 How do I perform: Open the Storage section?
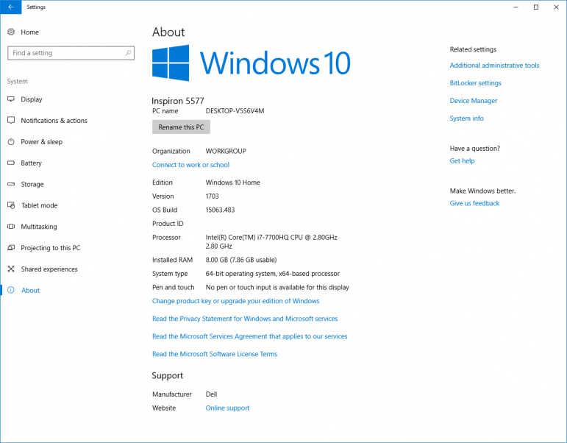pos(32,184)
